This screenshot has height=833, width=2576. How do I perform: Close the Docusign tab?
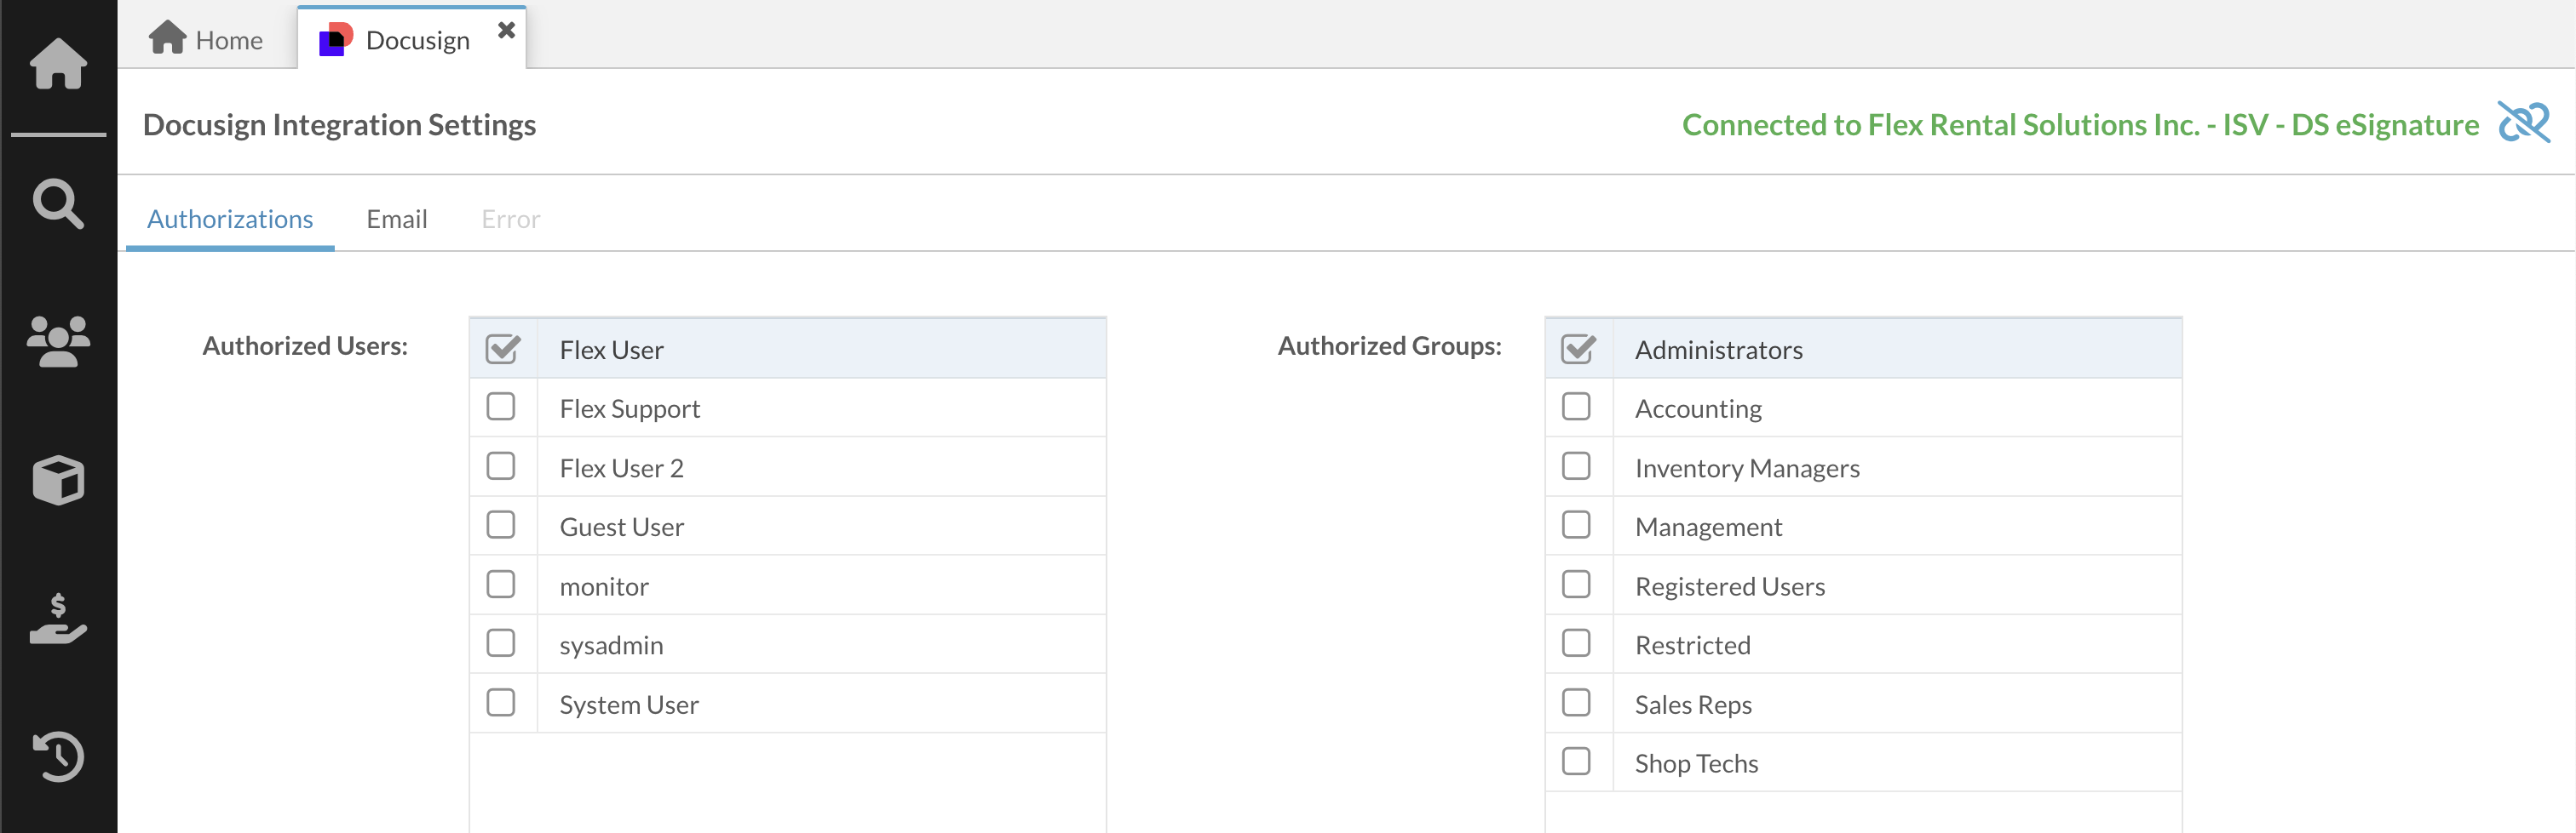pos(506,30)
